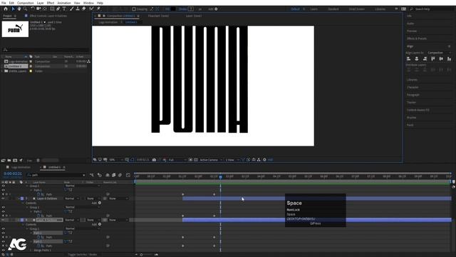Viewport: 456px width, 257px height.
Task: Select the Brush tool
Action: [71, 9]
